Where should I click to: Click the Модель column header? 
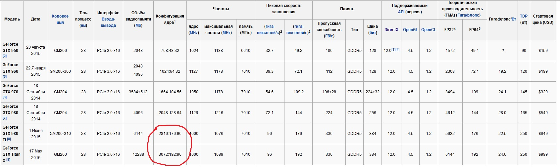click(12, 19)
